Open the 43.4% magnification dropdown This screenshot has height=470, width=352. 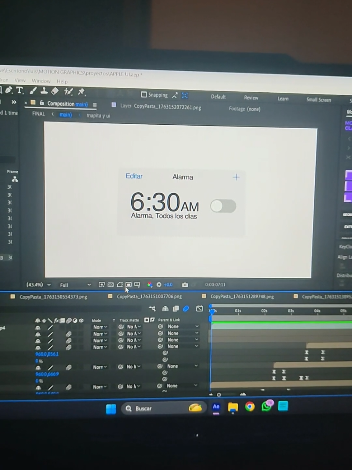click(38, 284)
